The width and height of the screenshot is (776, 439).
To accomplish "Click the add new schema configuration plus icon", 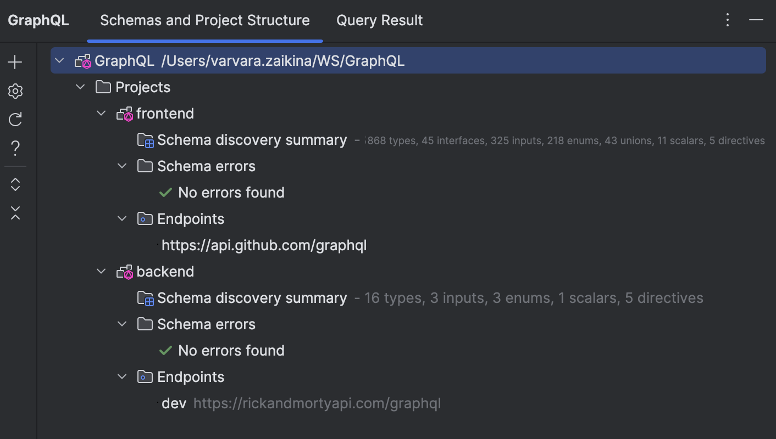I will point(15,61).
